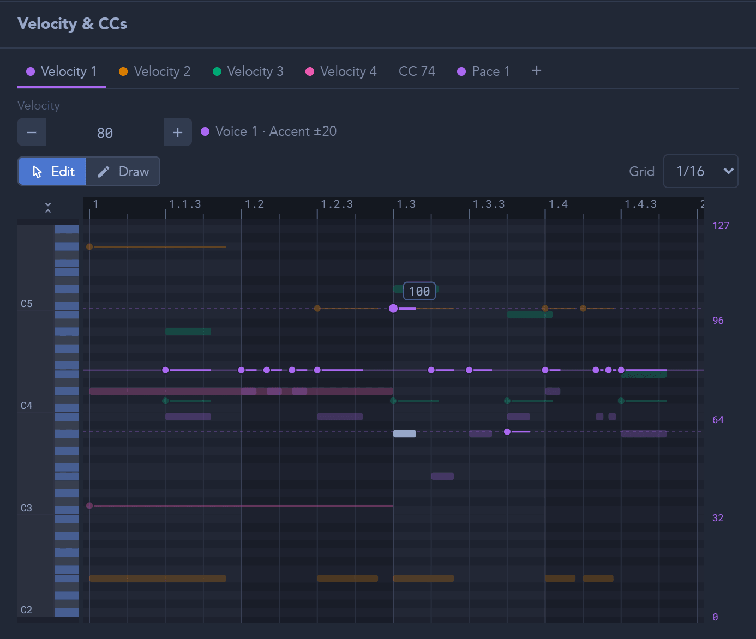Select the pink velocity handle near C3
756x639 pixels.
click(x=89, y=506)
